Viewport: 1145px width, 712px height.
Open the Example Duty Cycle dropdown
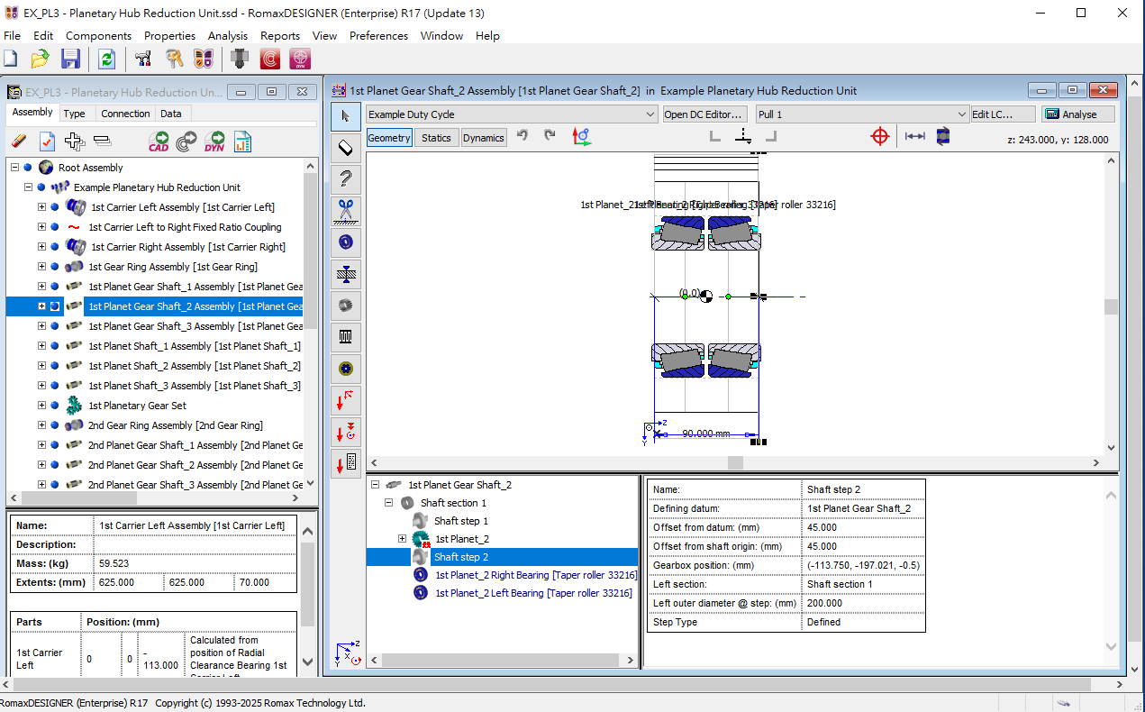click(x=512, y=114)
